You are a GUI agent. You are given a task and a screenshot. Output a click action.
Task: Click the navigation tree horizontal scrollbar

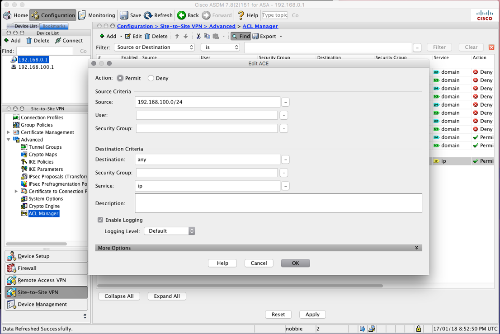click(x=36, y=244)
